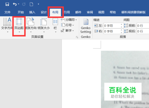Click the 段后 spacing after icon

pos(126,31)
